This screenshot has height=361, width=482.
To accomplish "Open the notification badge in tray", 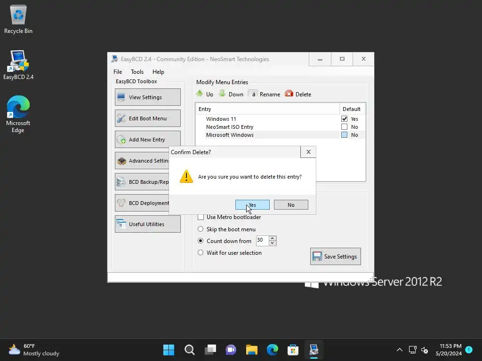I will [469, 349].
